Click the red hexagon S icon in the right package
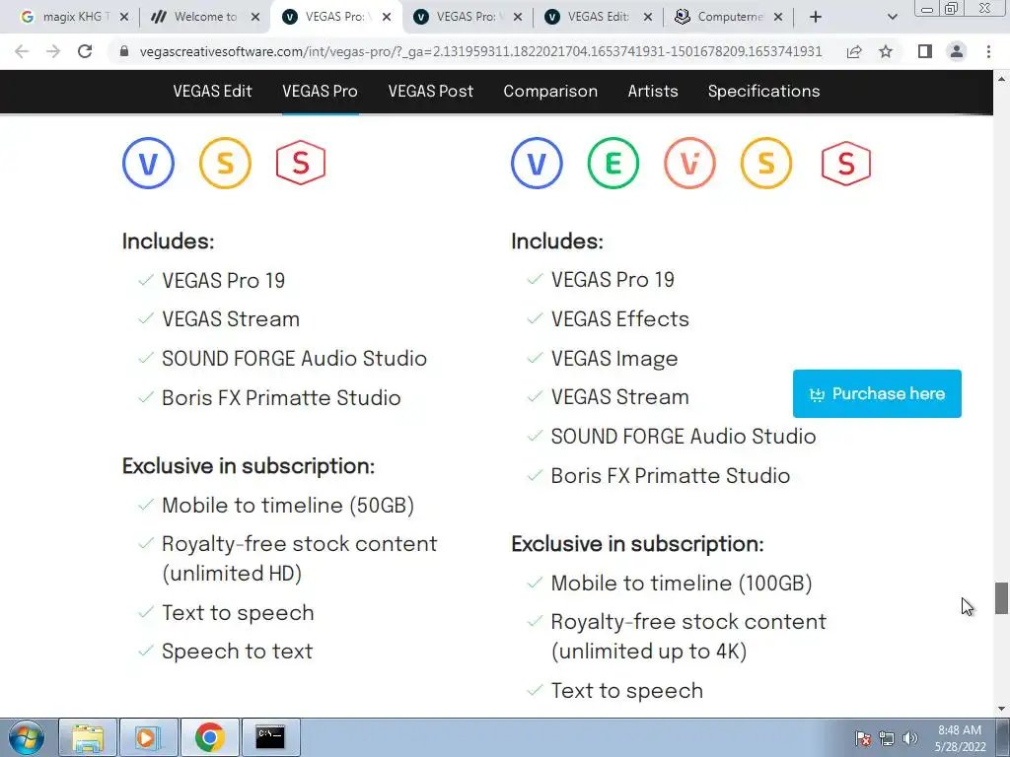The width and height of the screenshot is (1010, 757). point(845,163)
